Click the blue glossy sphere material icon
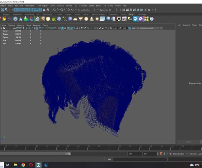Screen dimensions: 202x168 108,19
